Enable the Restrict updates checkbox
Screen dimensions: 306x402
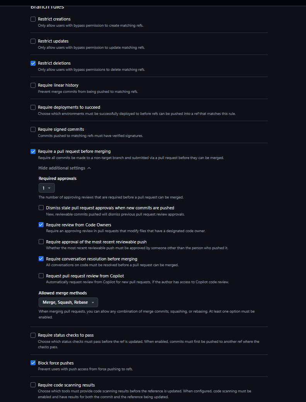[x=33, y=41]
